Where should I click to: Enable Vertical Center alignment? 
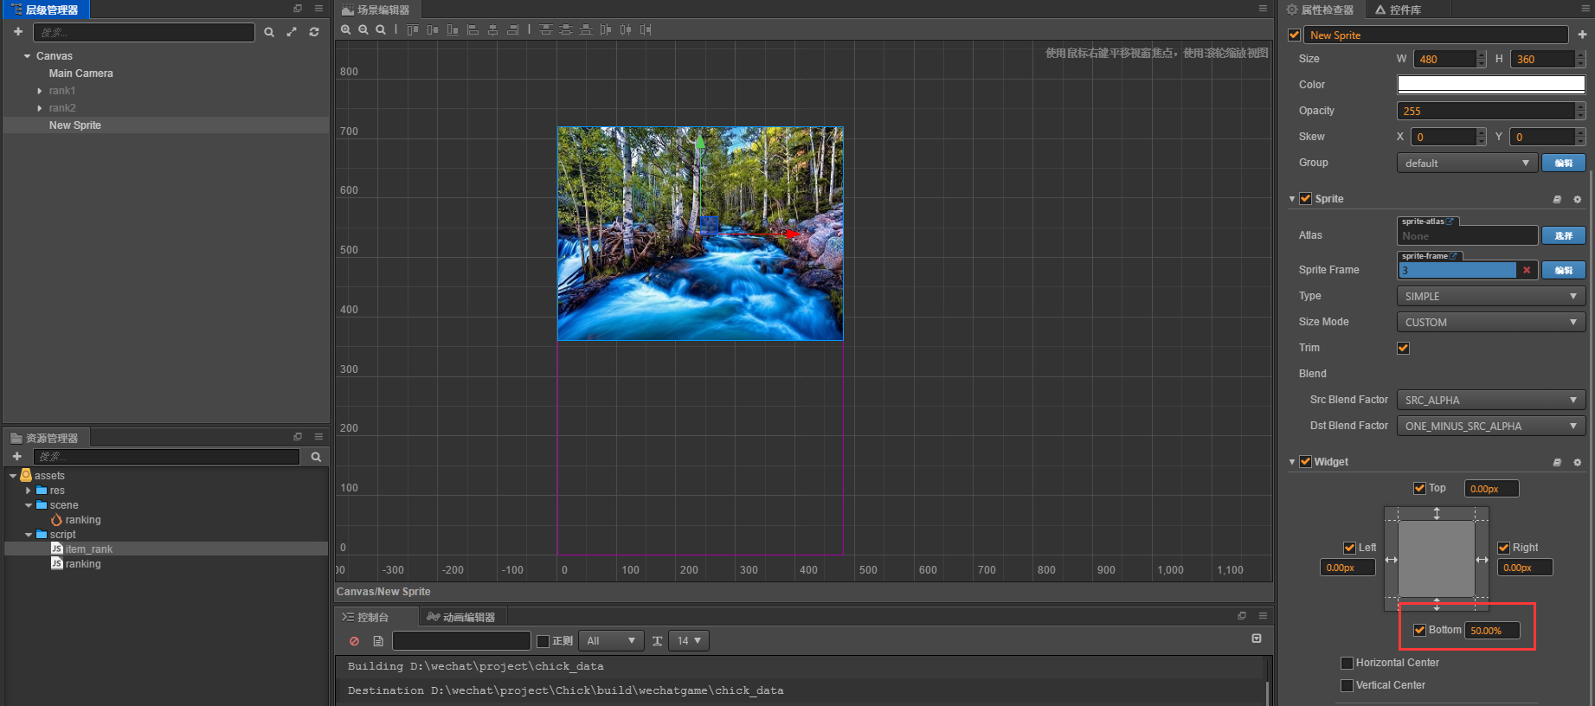(x=1347, y=685)
